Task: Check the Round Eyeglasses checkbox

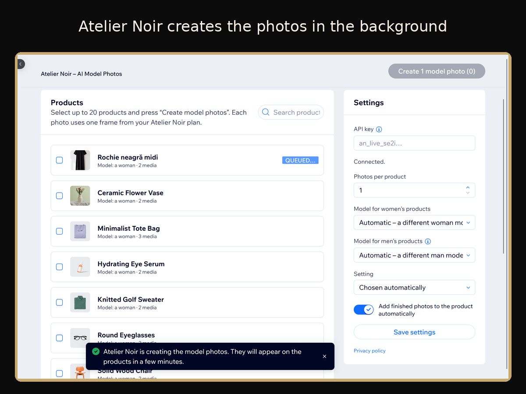Action: point(60,338)
